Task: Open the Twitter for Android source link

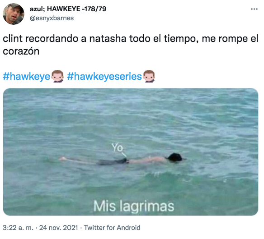Action: 112,228
